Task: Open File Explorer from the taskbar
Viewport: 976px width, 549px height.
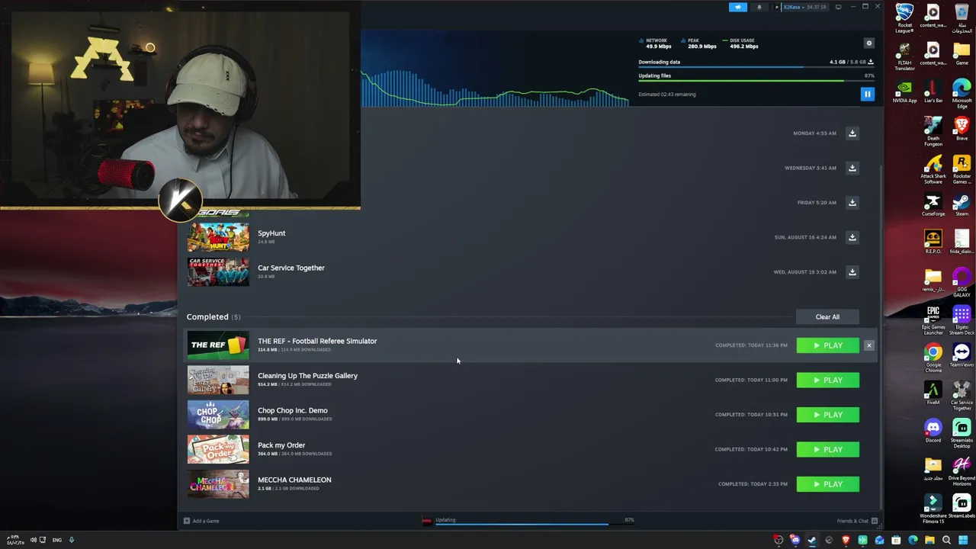Action: click(x=929, y=540)
